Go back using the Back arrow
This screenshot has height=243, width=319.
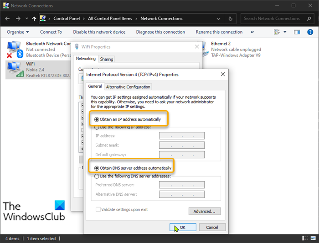point(7,19)
